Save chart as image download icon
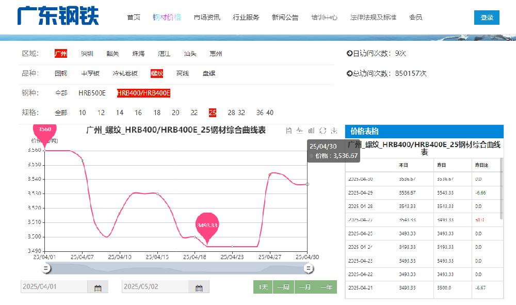The width and height of the screenshot is (516, 305). point(334,131)
